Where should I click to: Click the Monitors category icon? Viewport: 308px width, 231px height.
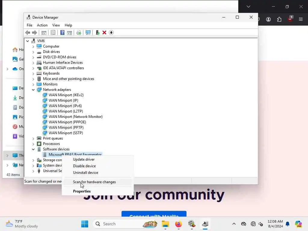click(x=39, y=84)
